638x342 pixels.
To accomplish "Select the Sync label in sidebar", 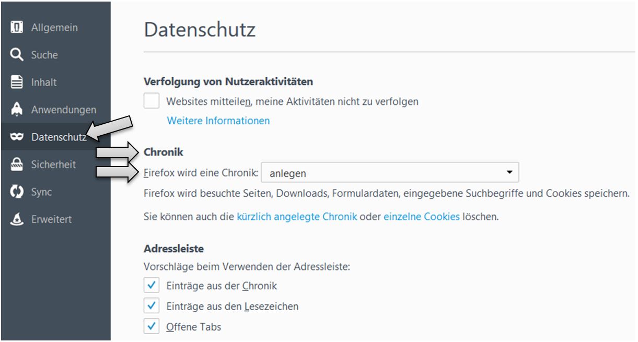I will coord(41,192).
